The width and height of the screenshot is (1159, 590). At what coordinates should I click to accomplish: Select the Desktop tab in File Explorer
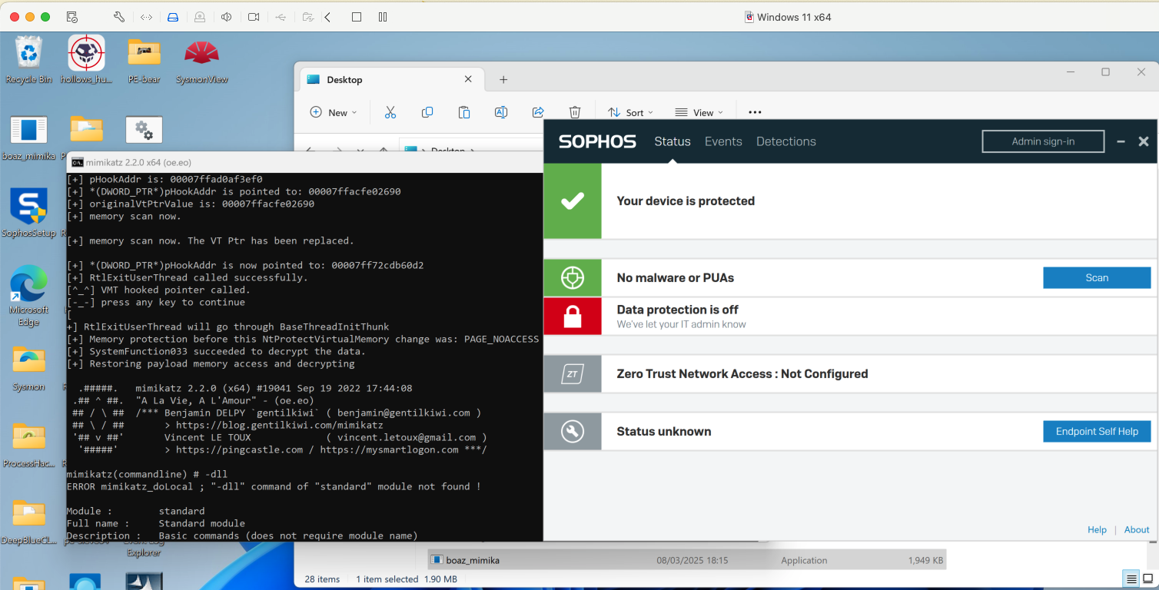[x=390, y=80]
